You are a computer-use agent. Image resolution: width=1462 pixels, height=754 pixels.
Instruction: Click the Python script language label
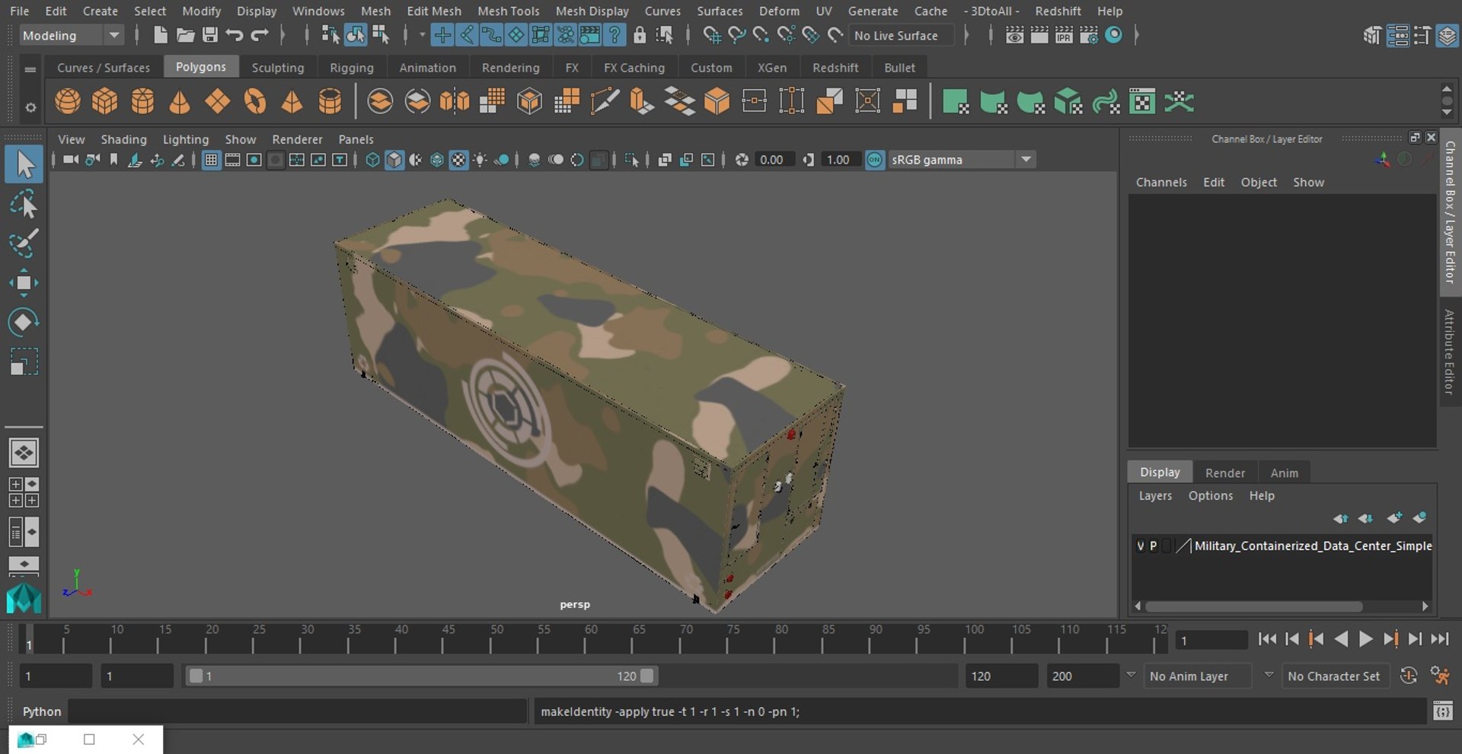pyautogui.click(x=42, y=711)
